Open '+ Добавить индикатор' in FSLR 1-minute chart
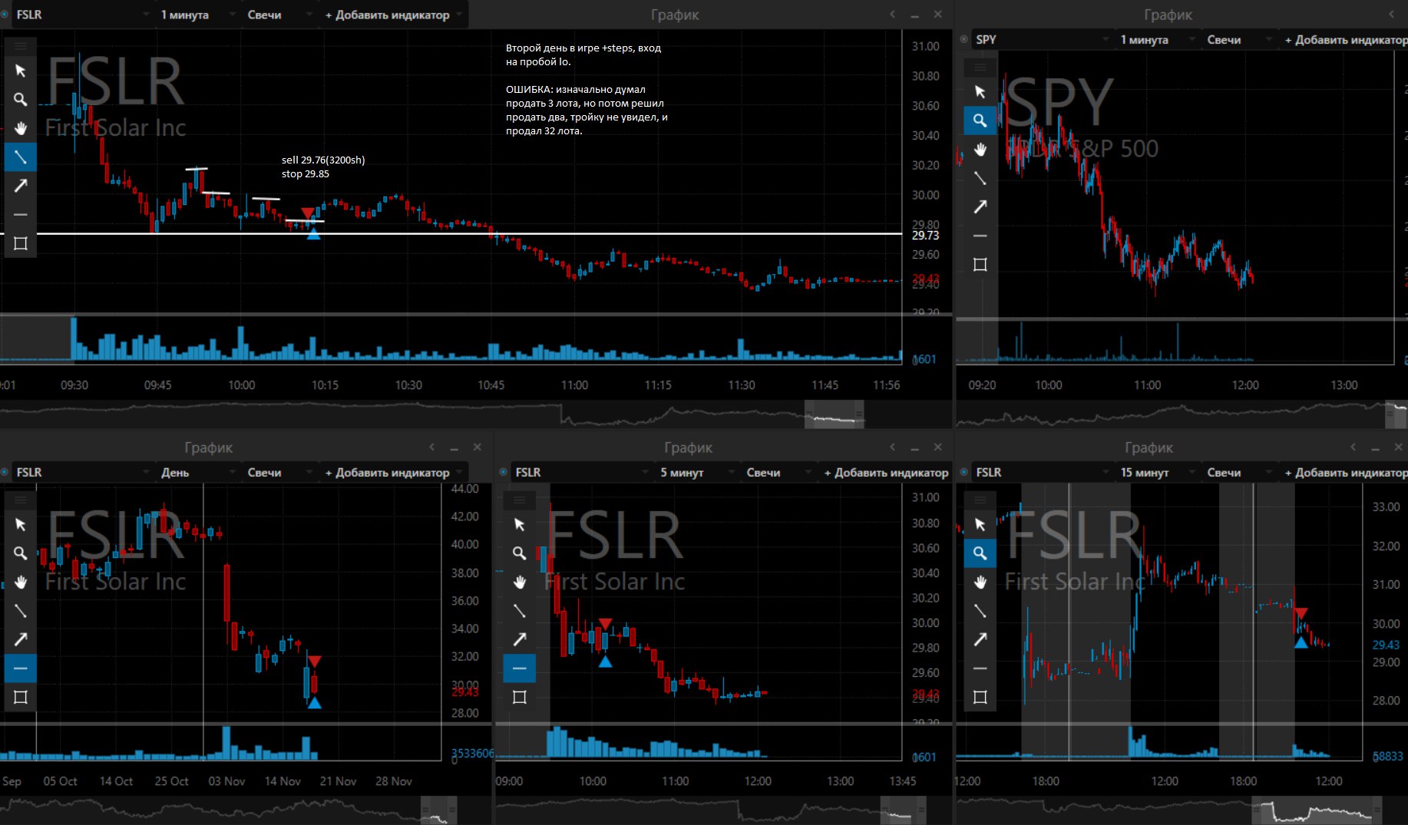This screenshot has height=825, width=1408. coord(394,15)
